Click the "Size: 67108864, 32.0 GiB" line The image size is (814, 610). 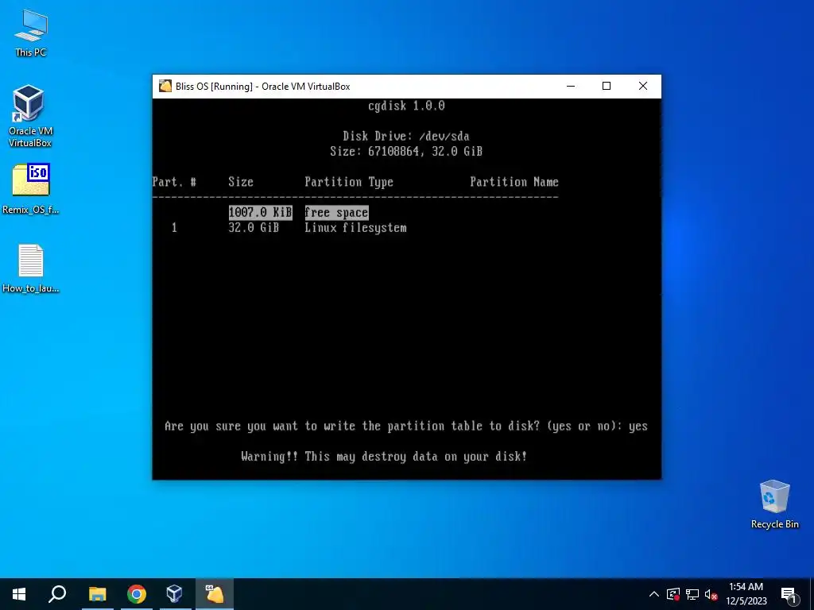406,152
